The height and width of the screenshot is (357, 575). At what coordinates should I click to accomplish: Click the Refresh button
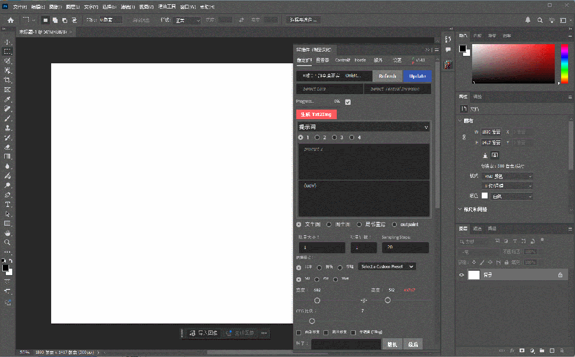[x=387, y=76]
